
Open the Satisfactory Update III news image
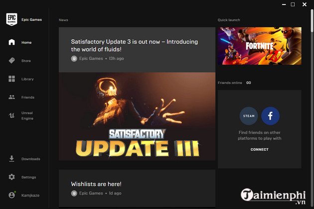(x=137, y=116)
